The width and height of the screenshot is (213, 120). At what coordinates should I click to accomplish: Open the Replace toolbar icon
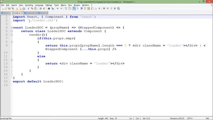[53, 9]
